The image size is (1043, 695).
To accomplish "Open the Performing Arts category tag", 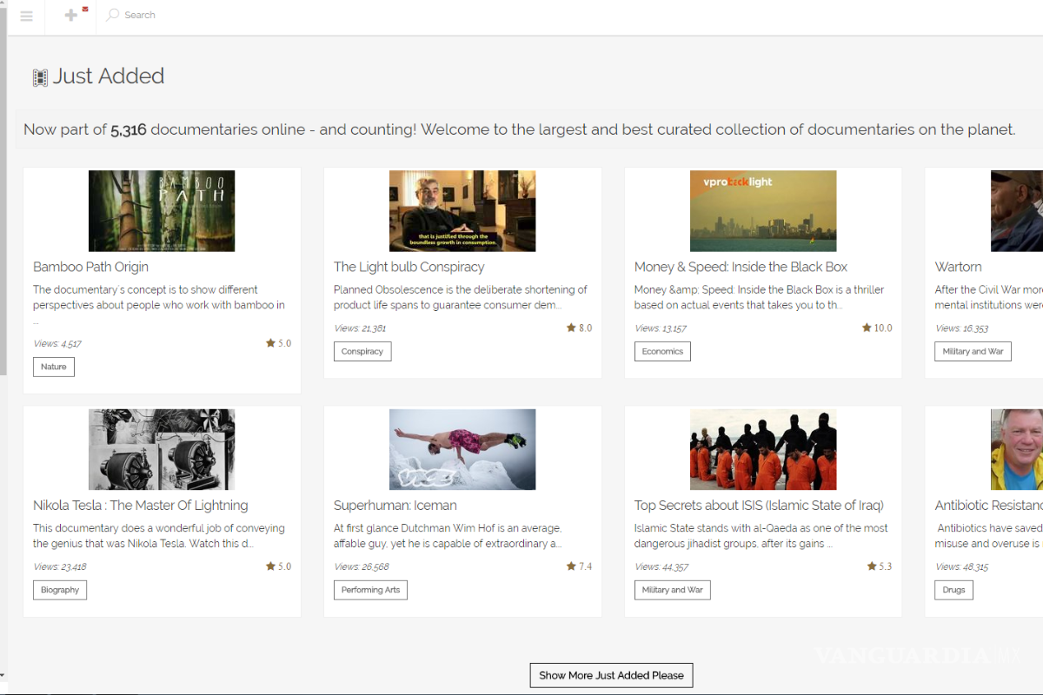I will (370, 590).
